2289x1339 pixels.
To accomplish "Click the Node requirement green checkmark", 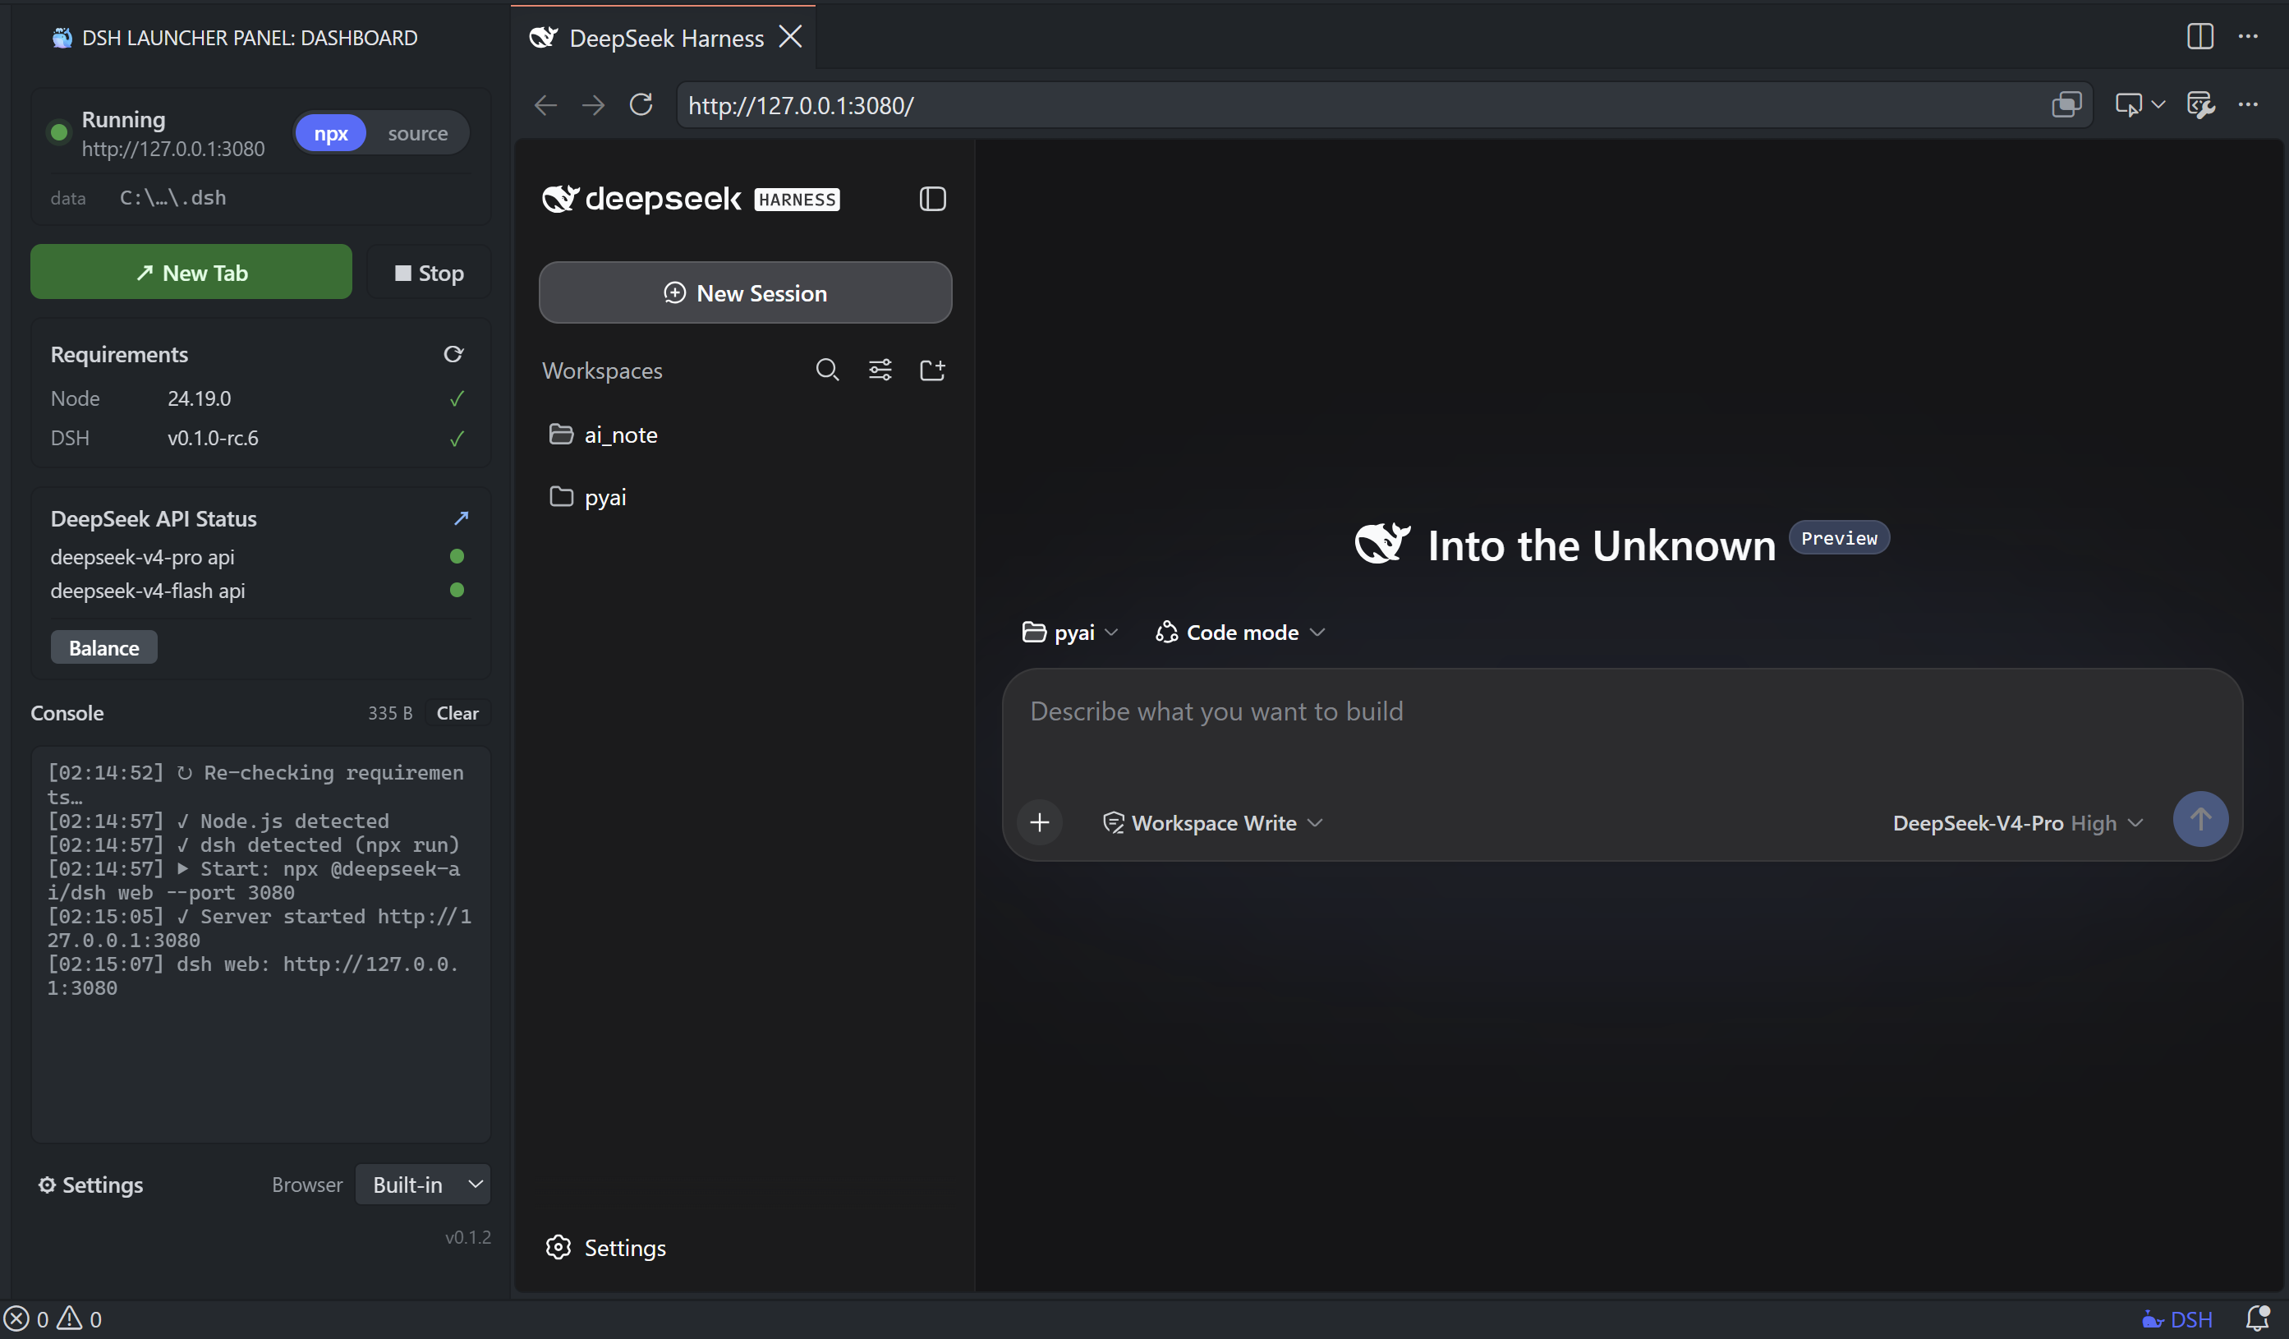I will pos(456,398).
